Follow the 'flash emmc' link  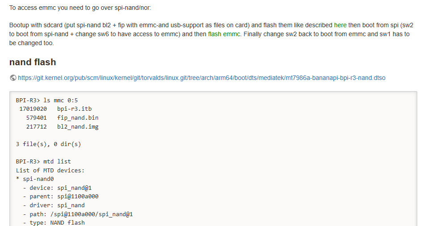[x=224, y=34]
